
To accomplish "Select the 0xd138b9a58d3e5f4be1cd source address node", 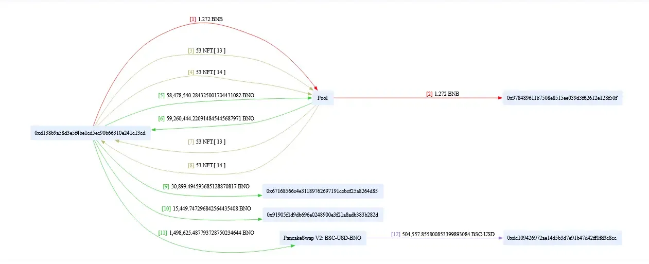I will [90, 133].
